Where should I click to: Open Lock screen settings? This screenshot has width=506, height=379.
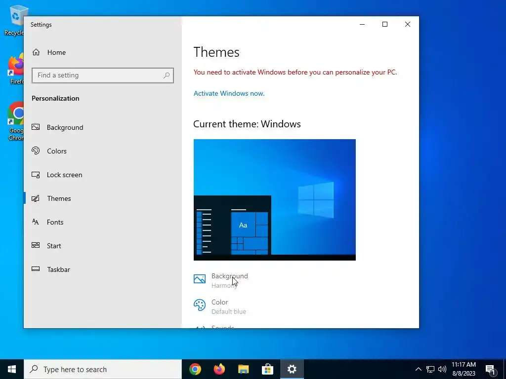point(103,175)
